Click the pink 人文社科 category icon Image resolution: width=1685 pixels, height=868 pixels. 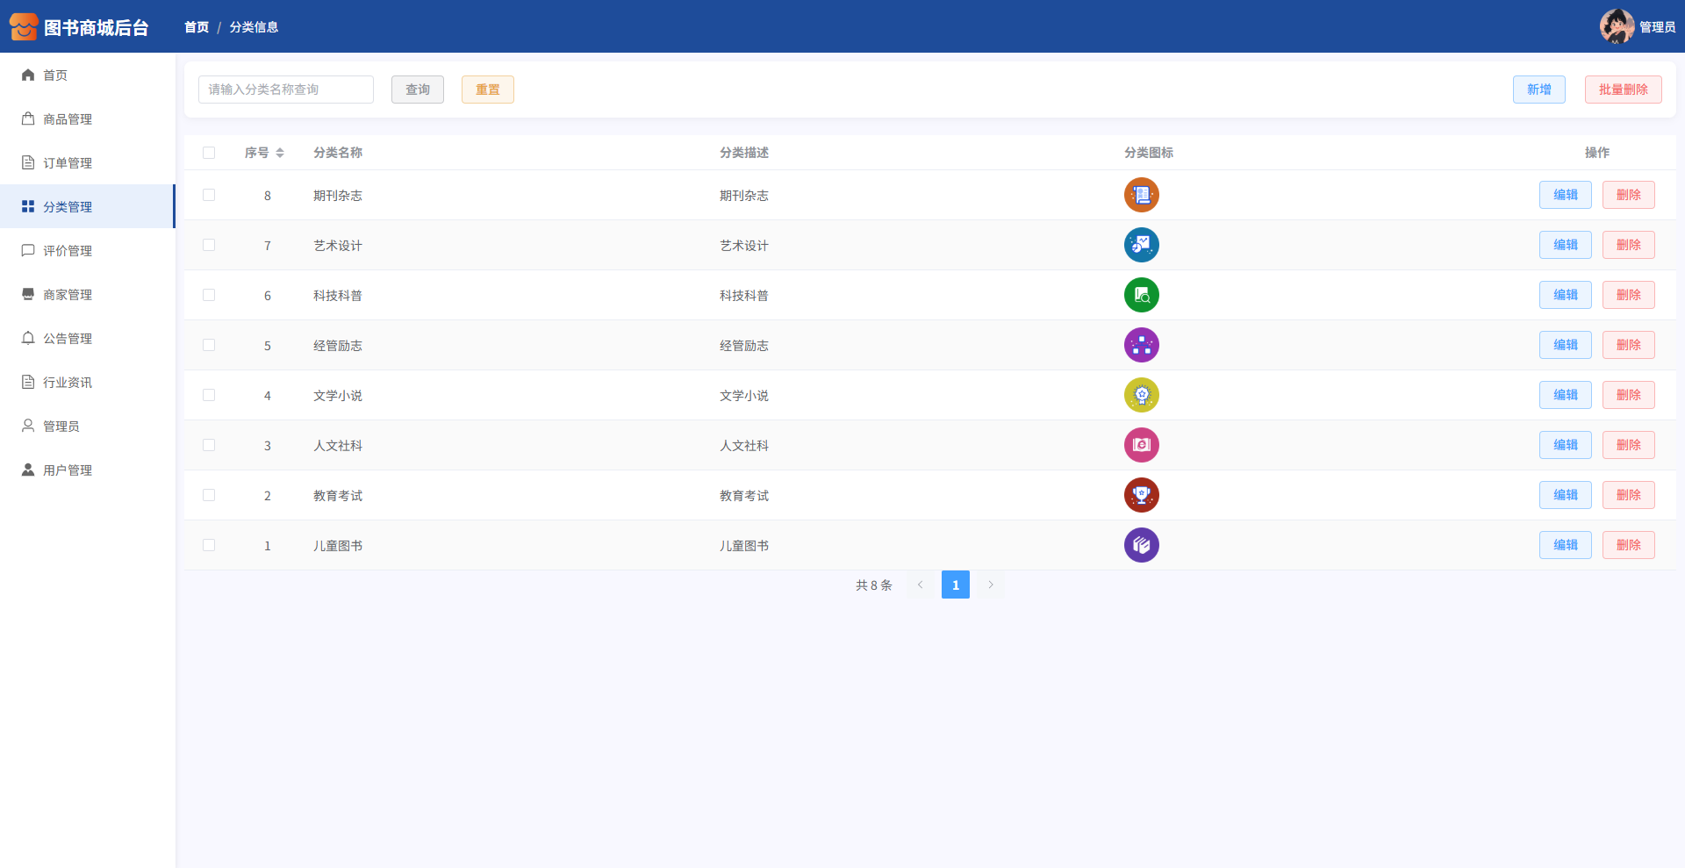coord(1141,445)
